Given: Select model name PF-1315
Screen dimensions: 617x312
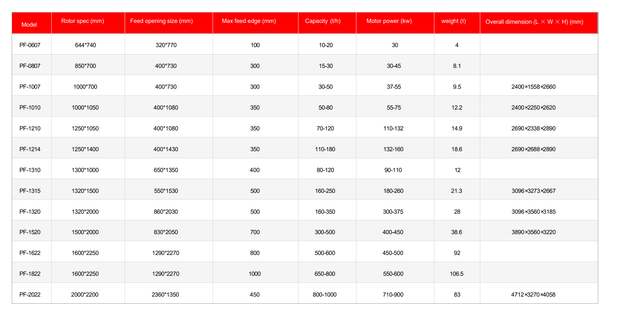Looking at the screenshot, I should [30, 191].
